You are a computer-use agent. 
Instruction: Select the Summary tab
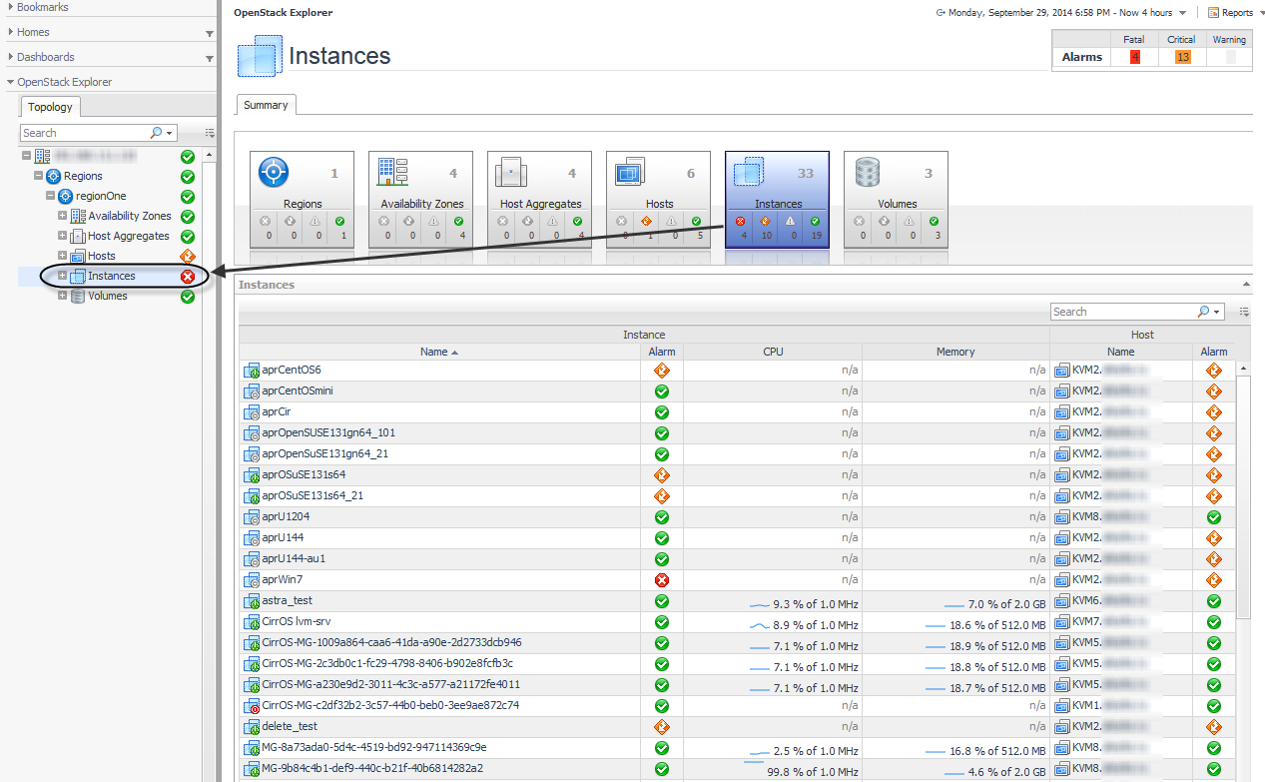click(266, 105)
